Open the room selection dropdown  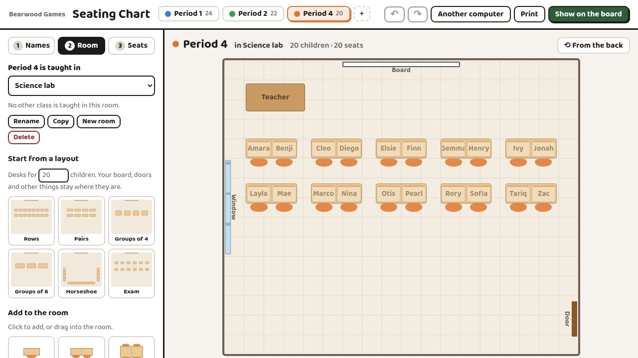tap(81, 86)
